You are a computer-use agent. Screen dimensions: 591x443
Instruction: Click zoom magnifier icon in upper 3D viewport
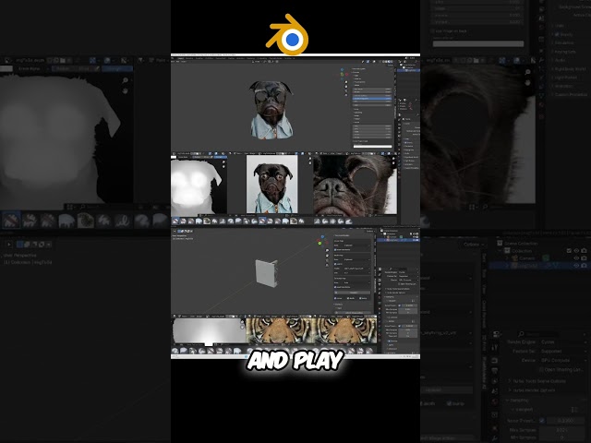(346, 82)
